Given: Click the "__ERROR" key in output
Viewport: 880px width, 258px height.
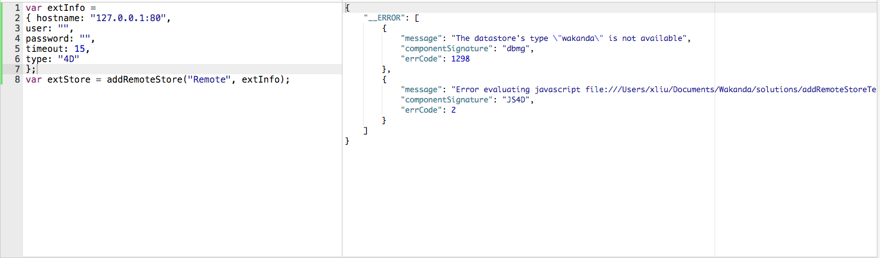Looking at the screenshot, I should (384, 19).
